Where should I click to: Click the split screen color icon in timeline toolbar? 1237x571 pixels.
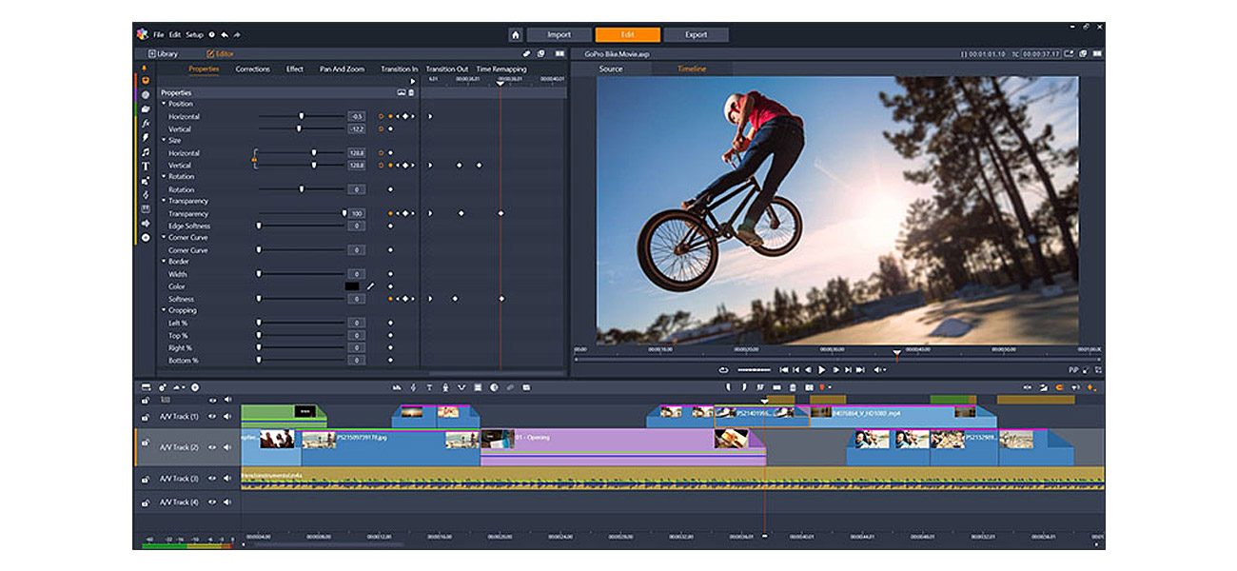coord(494,387)
